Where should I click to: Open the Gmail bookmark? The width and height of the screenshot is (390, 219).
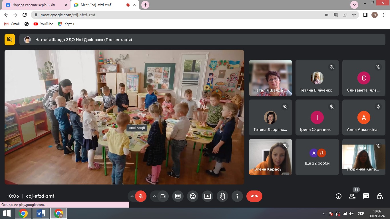pos(12,24)
